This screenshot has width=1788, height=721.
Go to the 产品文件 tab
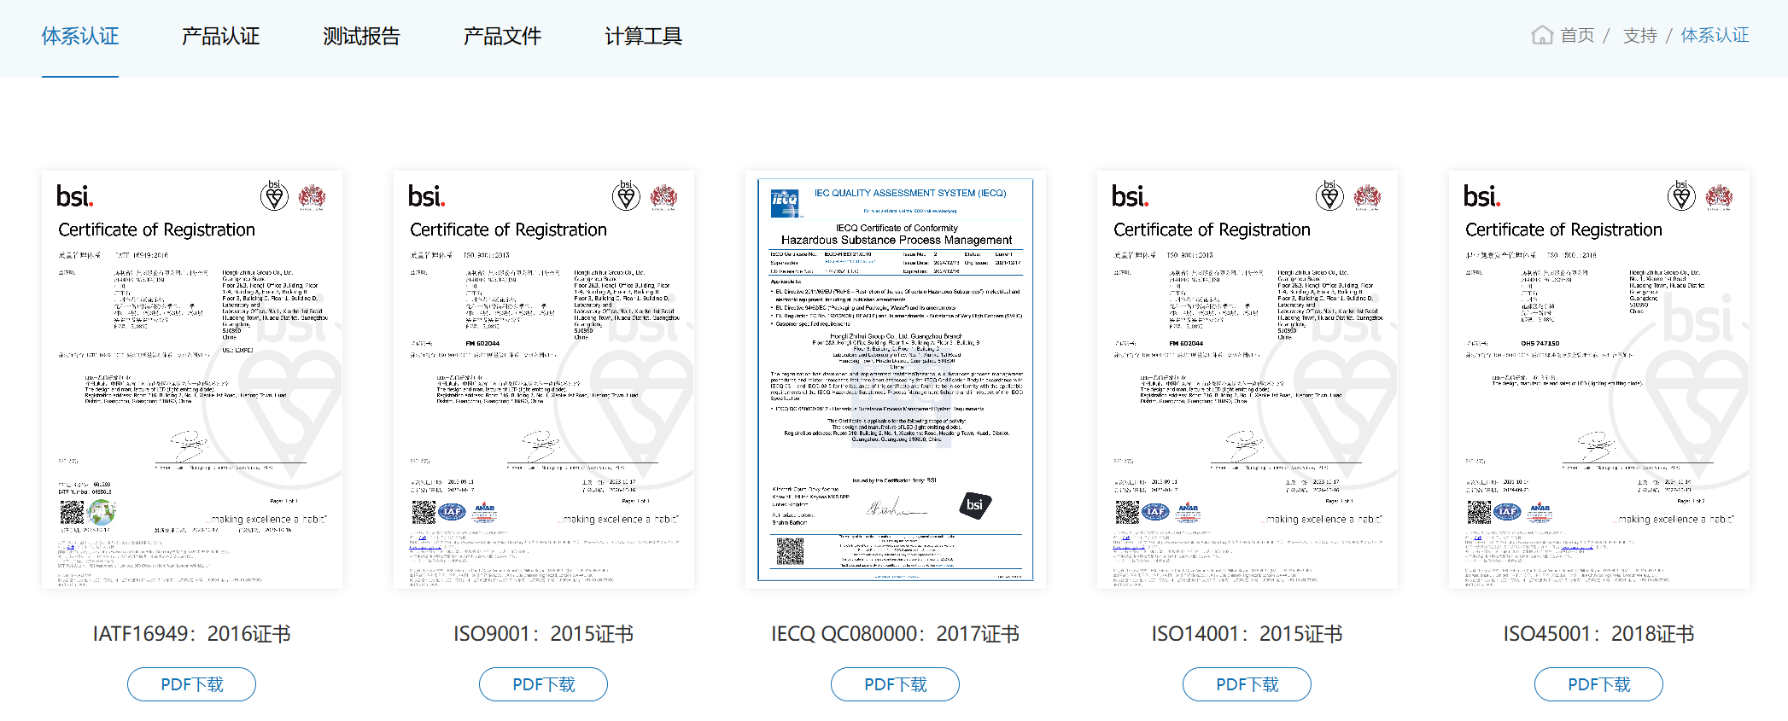pos(502,36)
